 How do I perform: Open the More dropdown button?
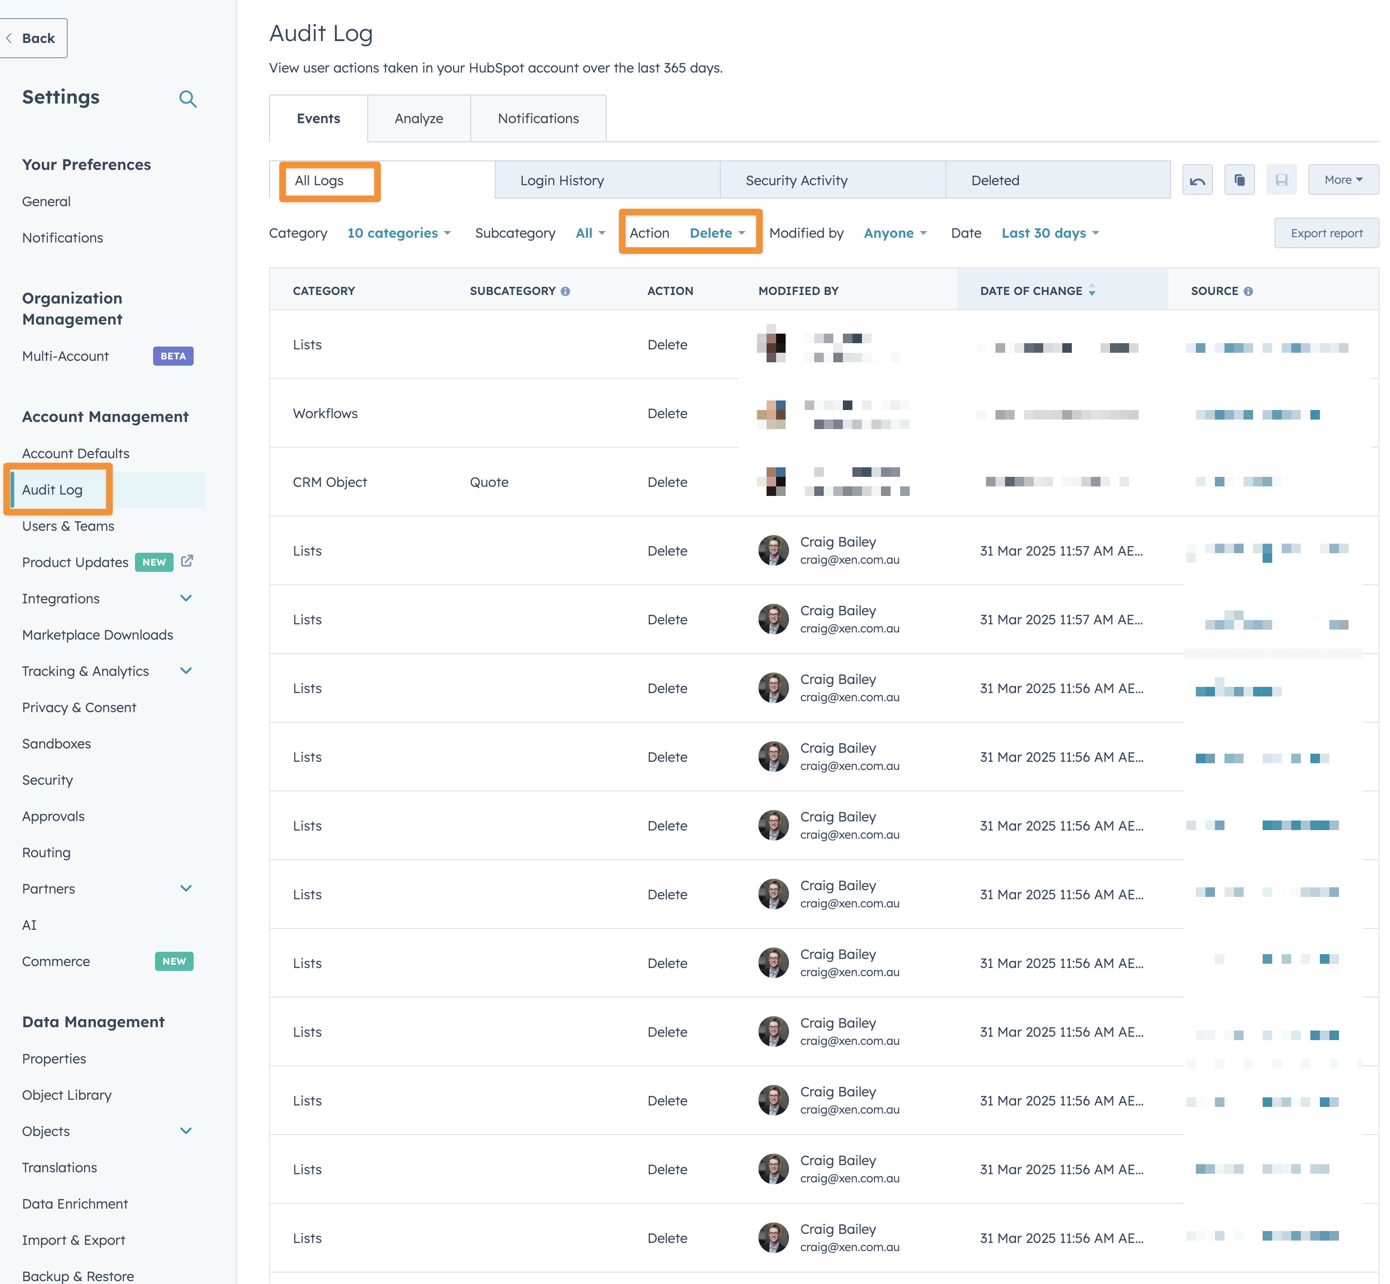[1343, 180]
